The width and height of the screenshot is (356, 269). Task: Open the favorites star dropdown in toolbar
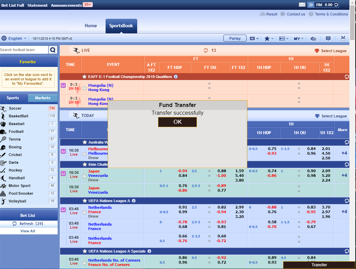click(269, 39)
